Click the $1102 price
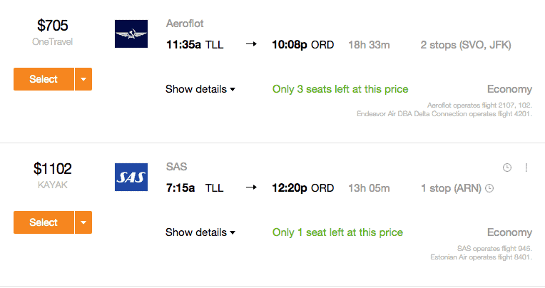 (53, 169)
